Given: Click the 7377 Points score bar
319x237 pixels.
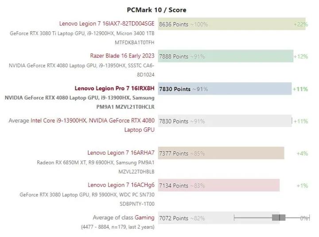Looking at the screenshot, I should [221, 153].
